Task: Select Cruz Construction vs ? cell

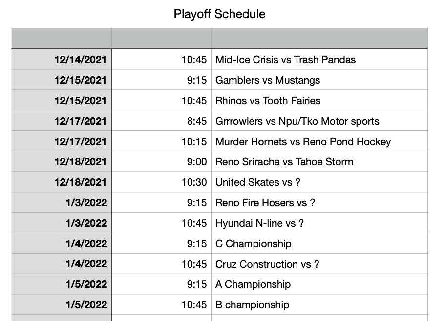Action: point(267,264)
